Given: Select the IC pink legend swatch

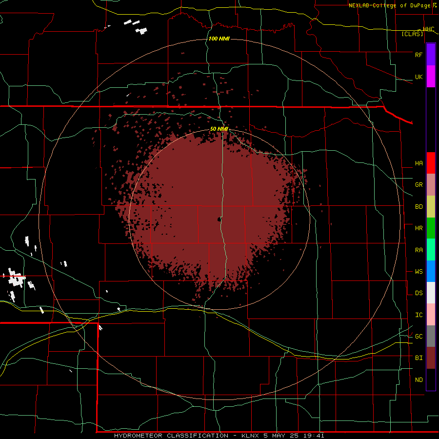Looking at the screenshot, I should click(431, 315).
